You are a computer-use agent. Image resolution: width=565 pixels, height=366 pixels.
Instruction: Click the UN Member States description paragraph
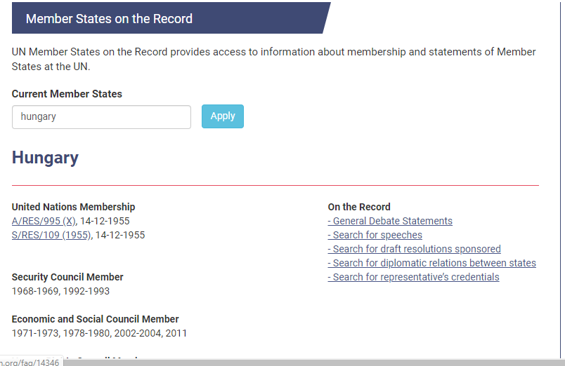pyautogui.click(x=273, y=59)
